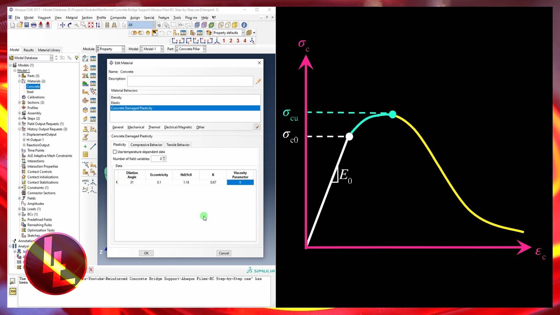Click the Dilation Angle cell value 31
The image size is (560, 315).
[x=132, y=182]
